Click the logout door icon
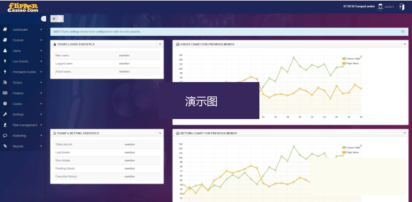Viewport: 412px width, 202px height. click(x=402, y=7)
